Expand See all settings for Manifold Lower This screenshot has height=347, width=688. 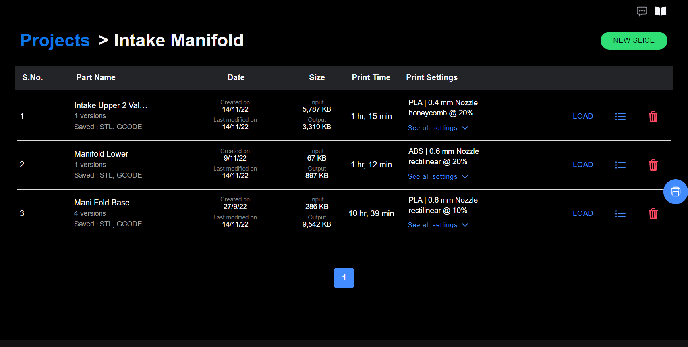point(438,177)
